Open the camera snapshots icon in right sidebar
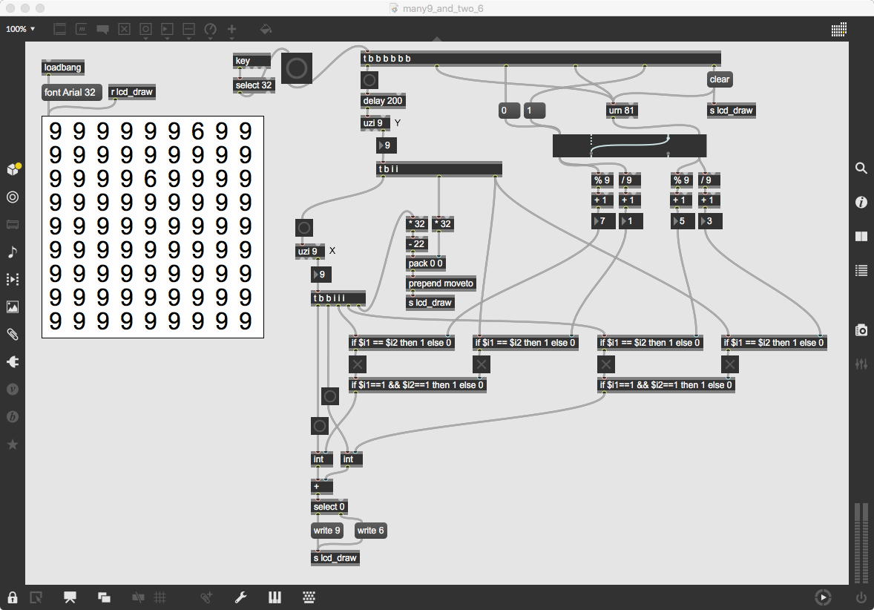The height and width of the screenshot is (610, 874). (x=861, y=330)
